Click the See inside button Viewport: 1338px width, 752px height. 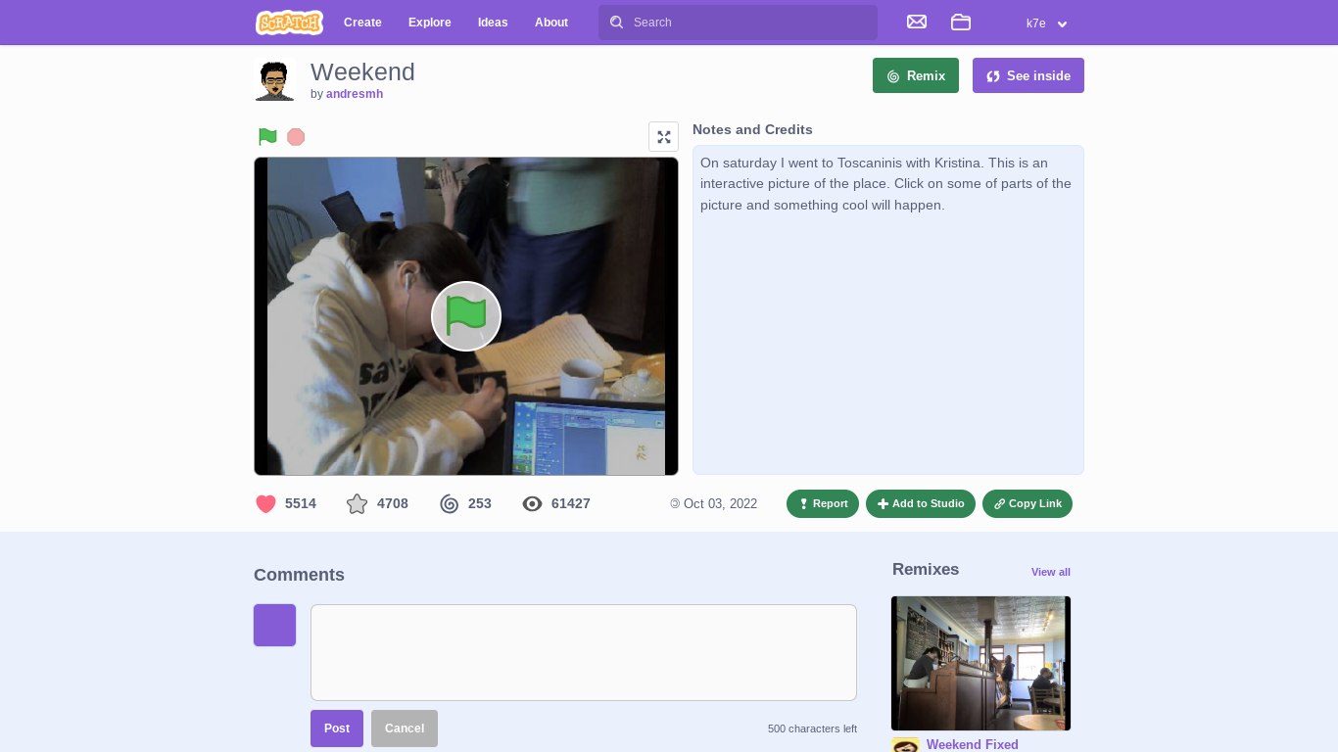[x=1027, y=75]
